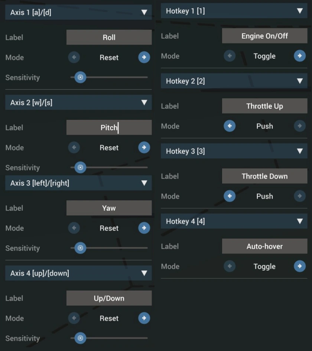Edit the Engine On/Off label field

[x=264, y=36]
